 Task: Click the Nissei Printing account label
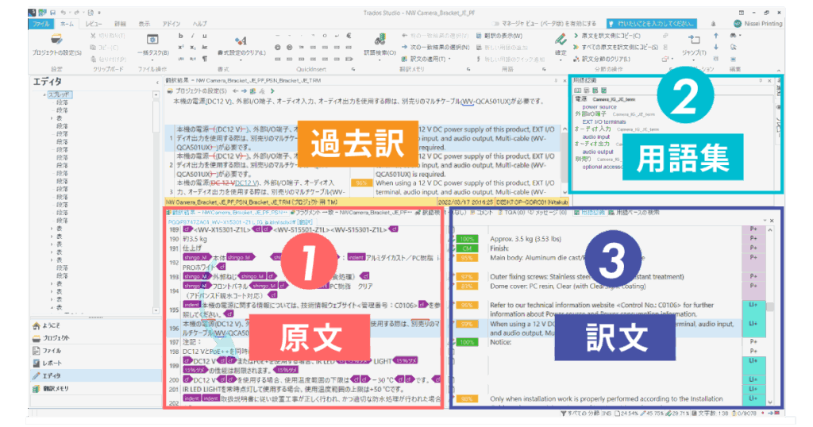(x=763, y=24)
